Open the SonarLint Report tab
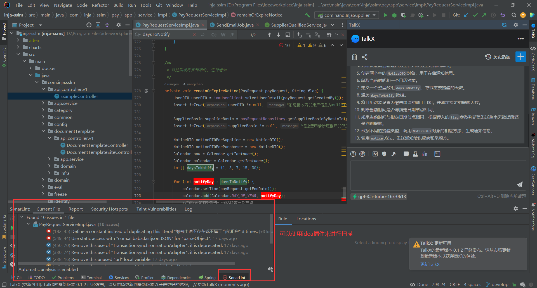The image size is (537, 288). click(x=76, y=209)
